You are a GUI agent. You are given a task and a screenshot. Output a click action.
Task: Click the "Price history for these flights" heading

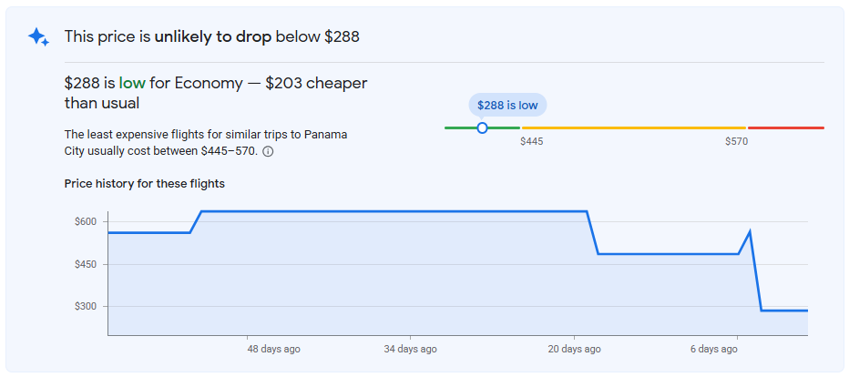pos(144,184)
